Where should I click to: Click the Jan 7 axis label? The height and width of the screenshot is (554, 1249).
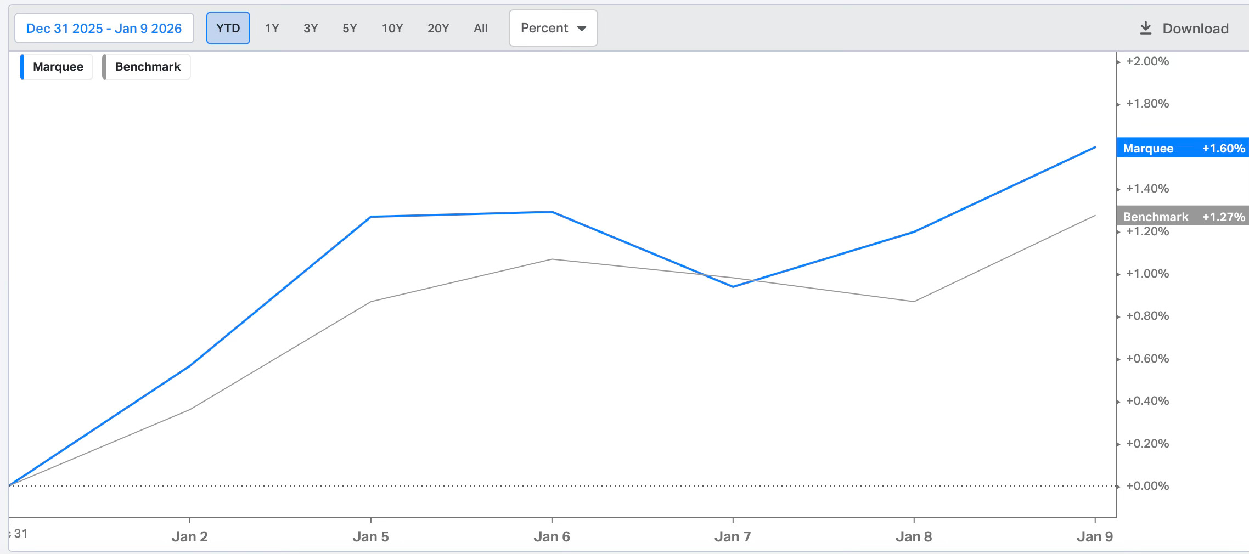point(733,536)
